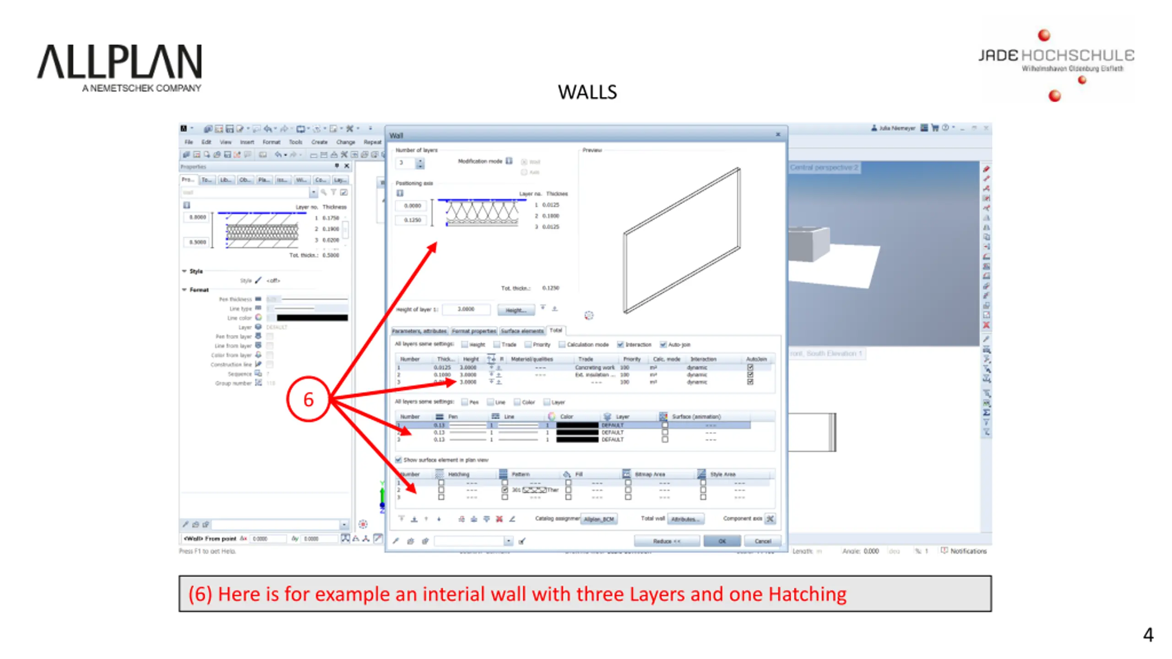Untick the Interaction checkbox
Screen dimensions: 1172x659
point(620,344)
